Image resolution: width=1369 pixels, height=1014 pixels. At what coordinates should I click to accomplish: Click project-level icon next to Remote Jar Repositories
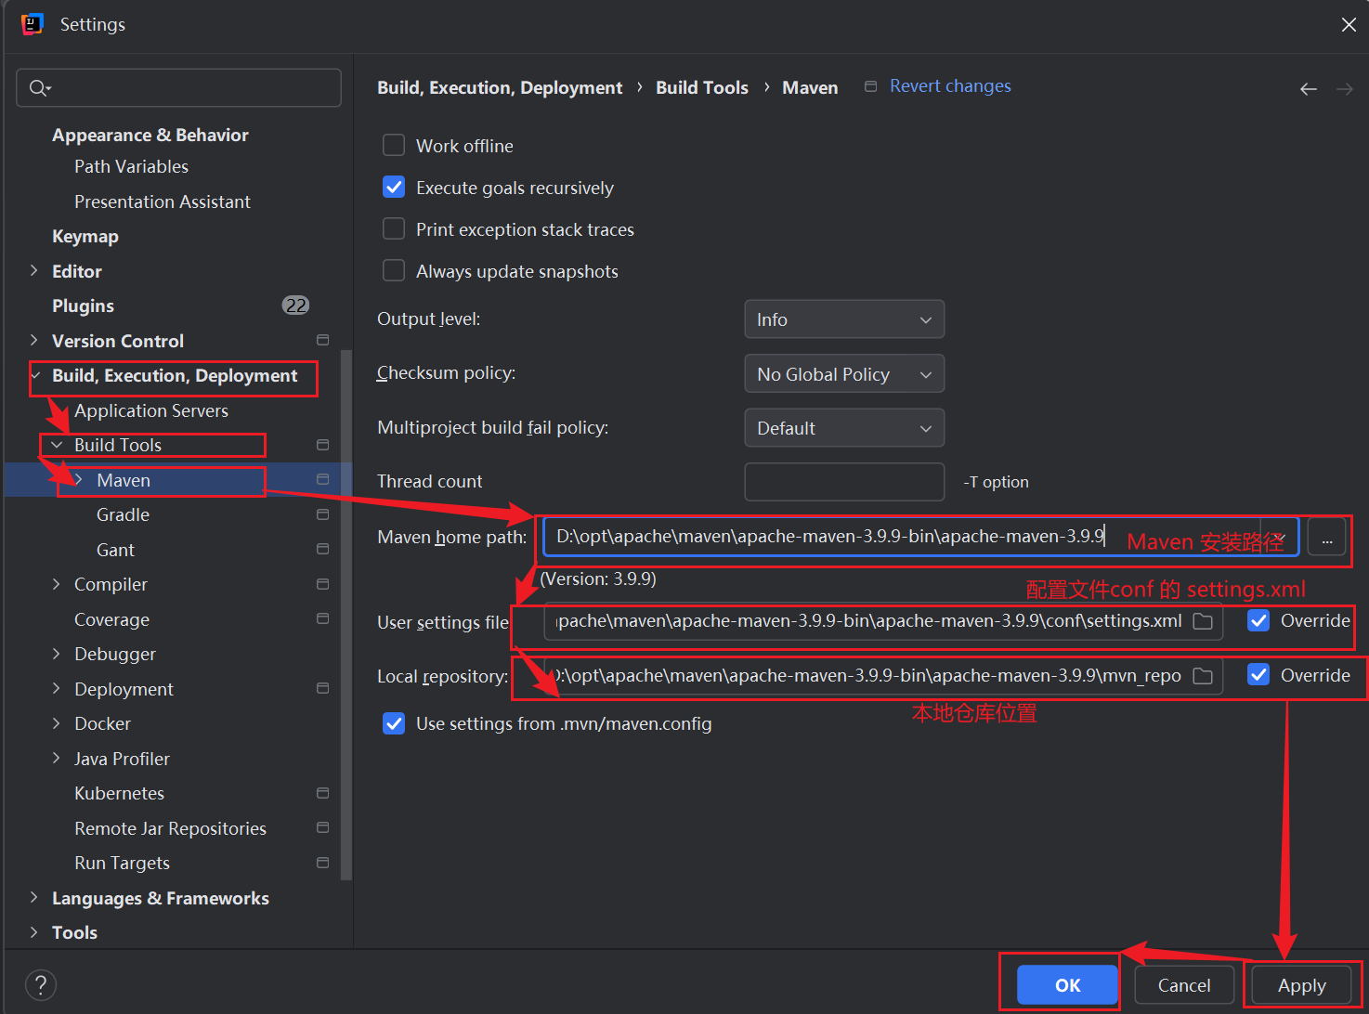[x=323, y=827]
